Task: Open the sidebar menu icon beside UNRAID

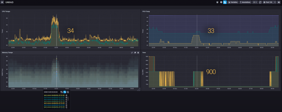Action: pos(2,2)
